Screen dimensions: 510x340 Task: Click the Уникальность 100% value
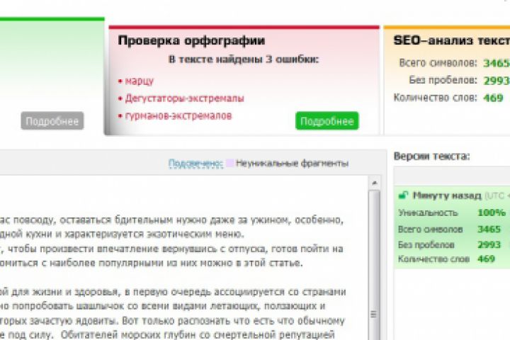(x=492, y=212)
